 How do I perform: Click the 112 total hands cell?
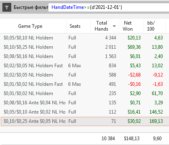click(112, 112)
